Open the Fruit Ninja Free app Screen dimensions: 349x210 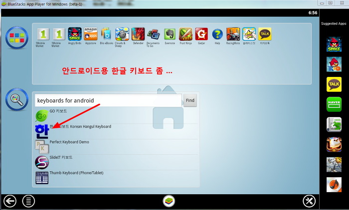tap(185, 34)
